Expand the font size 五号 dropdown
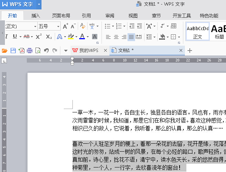This screenshot has height=172, width=226. tap(58, 26)
